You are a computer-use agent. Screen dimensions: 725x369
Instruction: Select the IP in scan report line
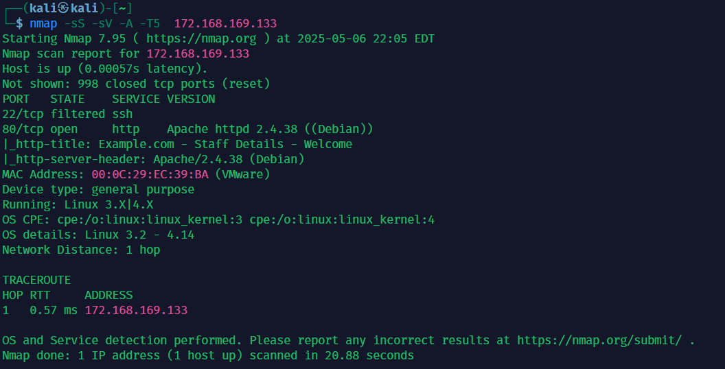click(198, 53)
